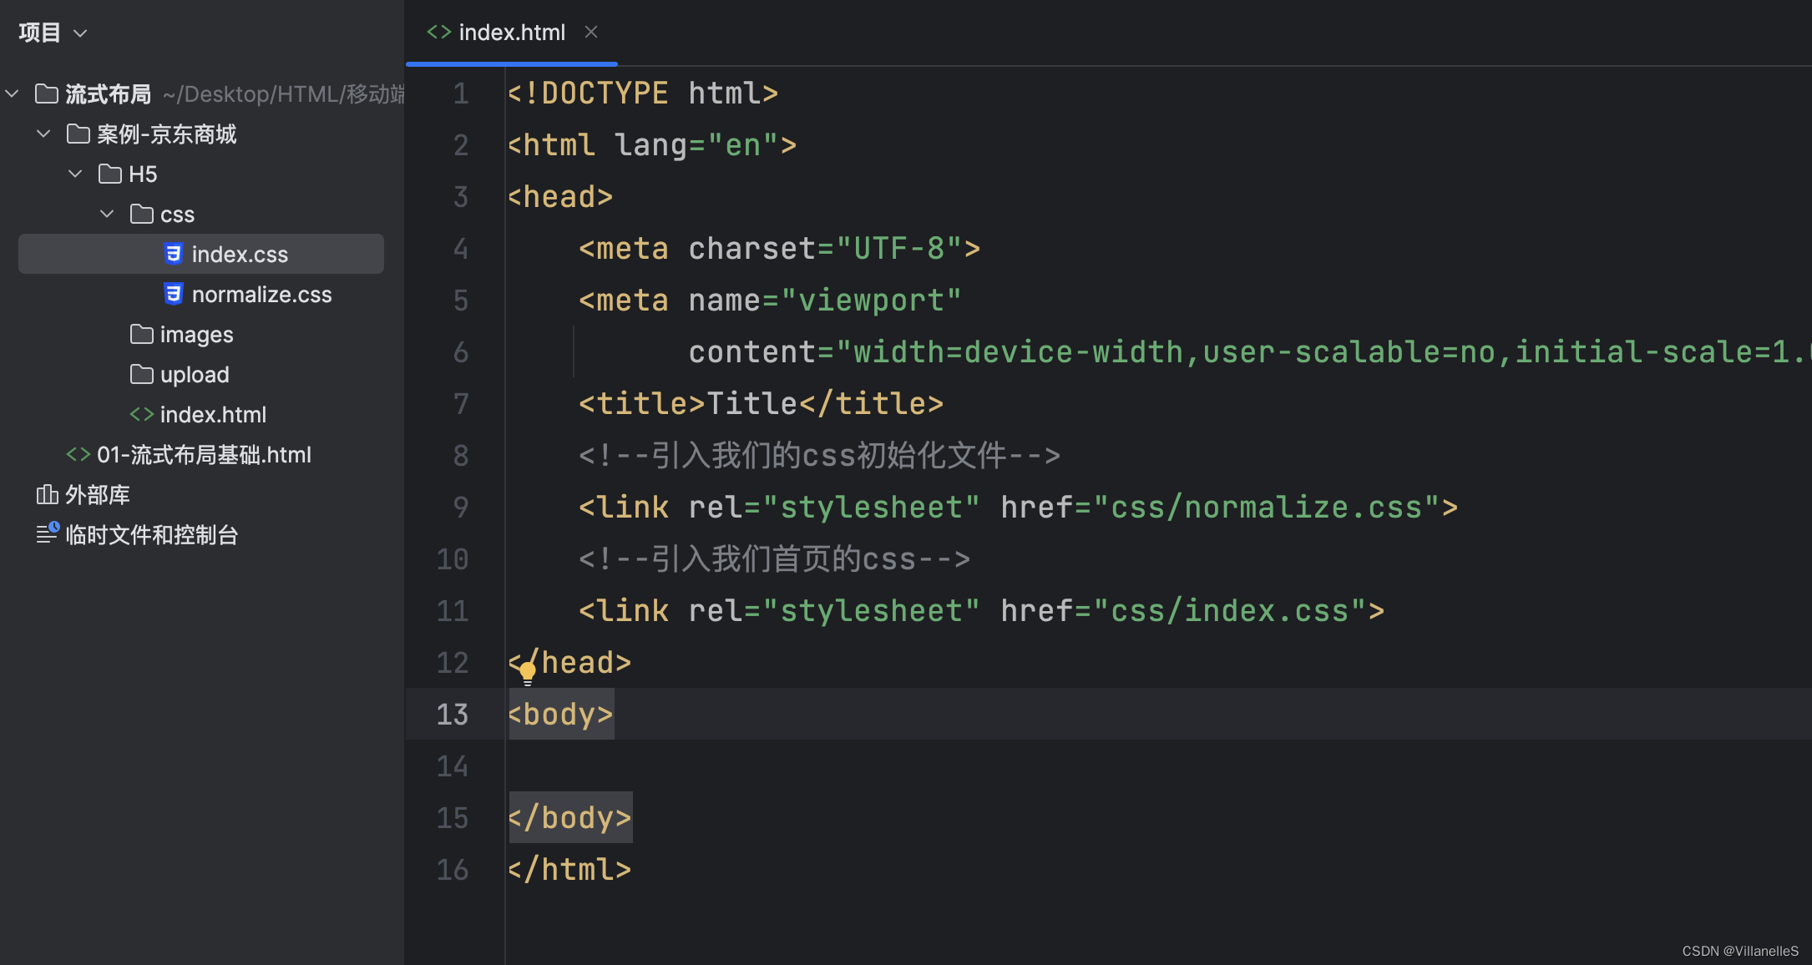Viewport: 1812px width, 965px height.
Task: Click the HTML icon on the editor tab
Action: (x=439, y=32)
